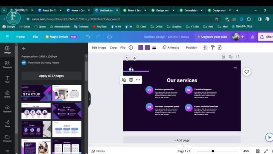The image size is (273, 154).
Task: Bookmark this page with star icon
Action: tap(216, 19)
